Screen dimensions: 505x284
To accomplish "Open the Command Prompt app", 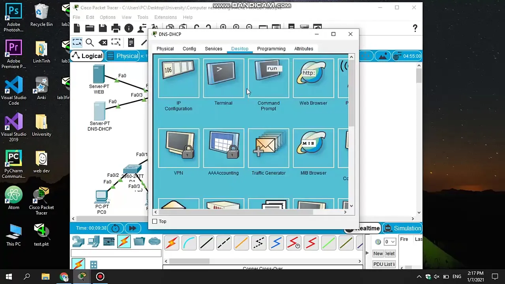I will (x=268, y=78).
